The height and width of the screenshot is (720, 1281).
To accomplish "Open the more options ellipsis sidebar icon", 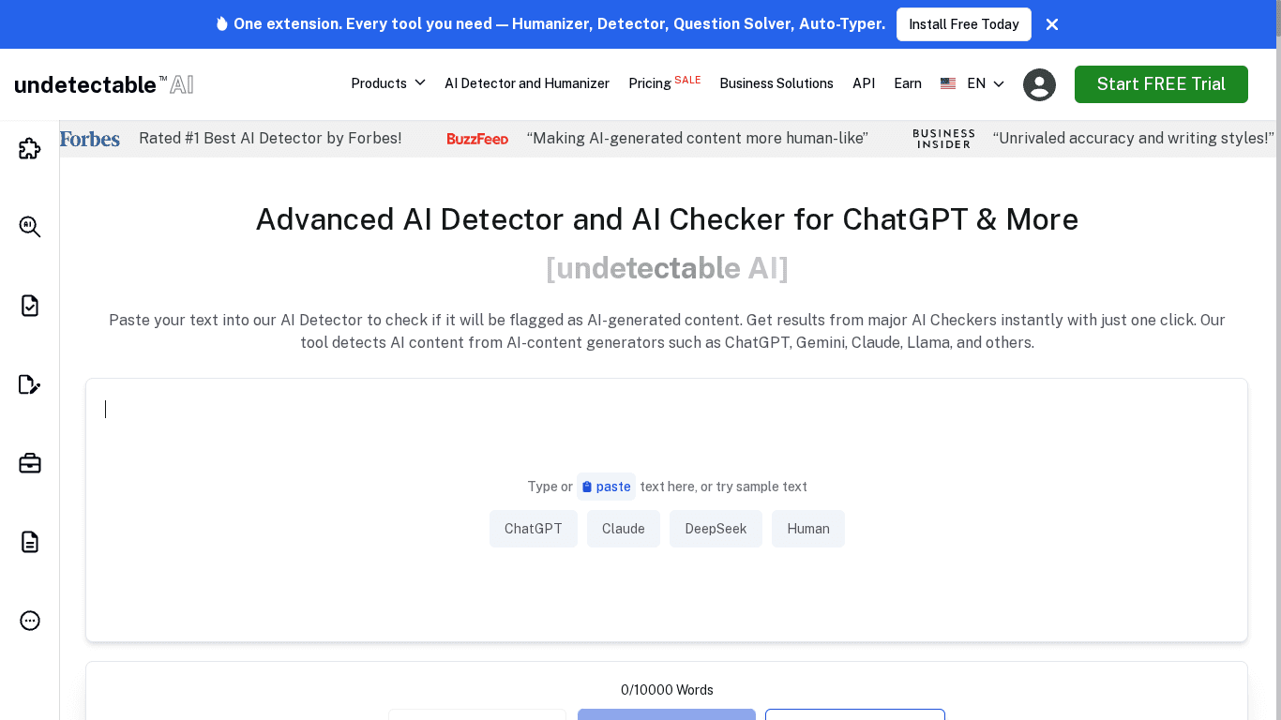I will pyautogui.click(x=30, y=621).
